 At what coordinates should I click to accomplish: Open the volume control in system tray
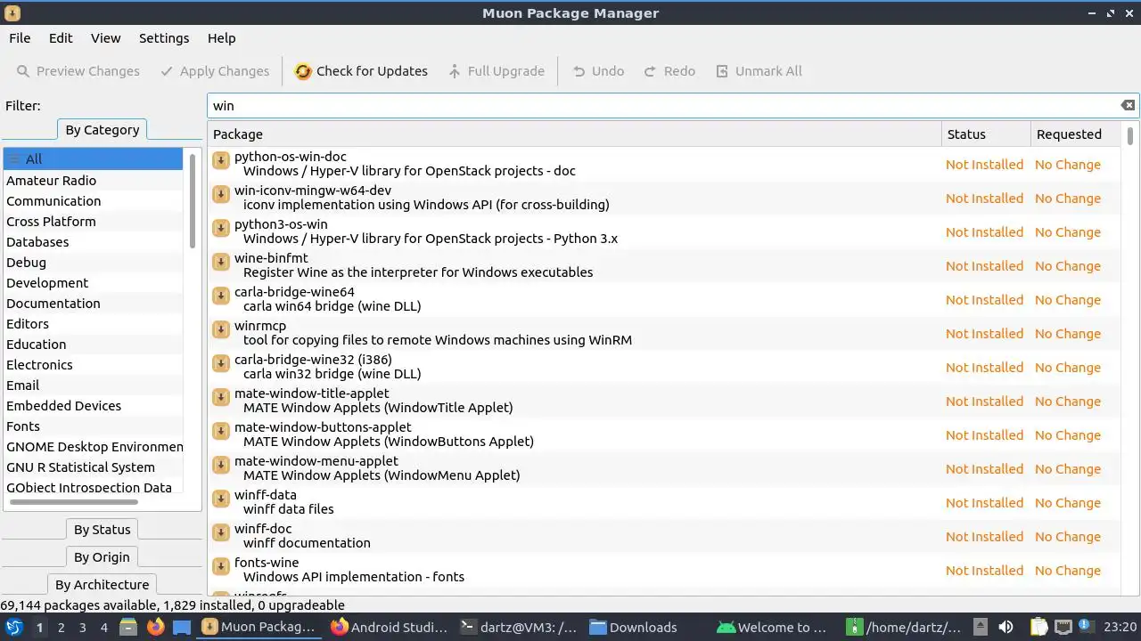(x=1006, y=628)
